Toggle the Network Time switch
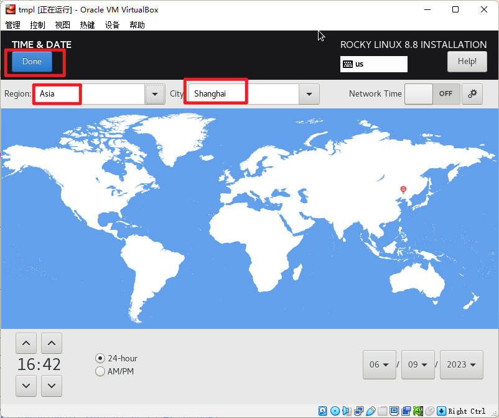The height and width of the screenshot is (418, 499). pyautogui.click(x=432, y=93)
